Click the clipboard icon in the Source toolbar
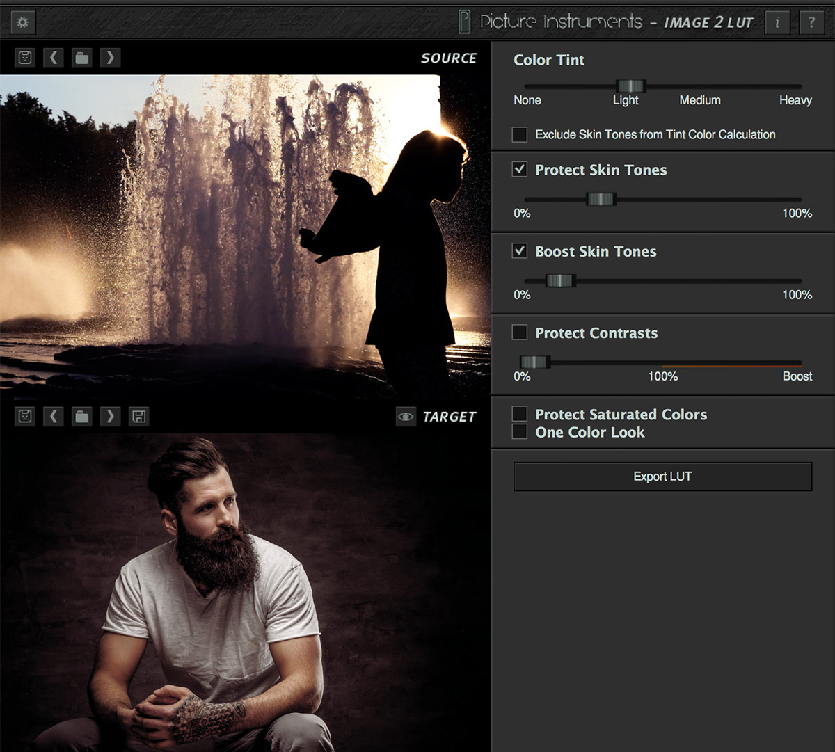 pos(25,58)
